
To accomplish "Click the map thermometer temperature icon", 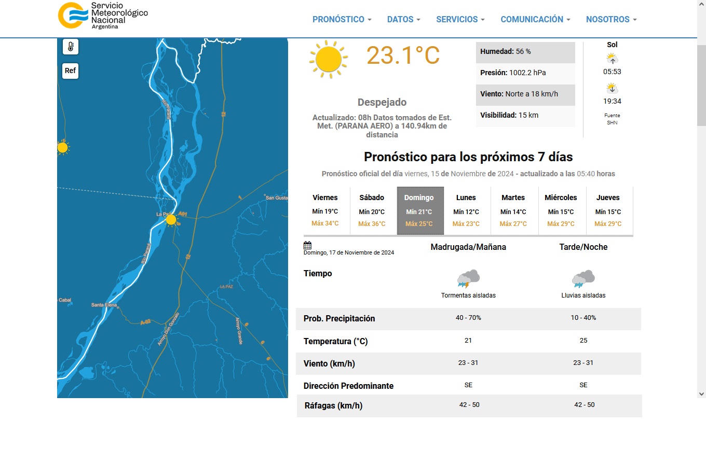I will coord(71,47).
